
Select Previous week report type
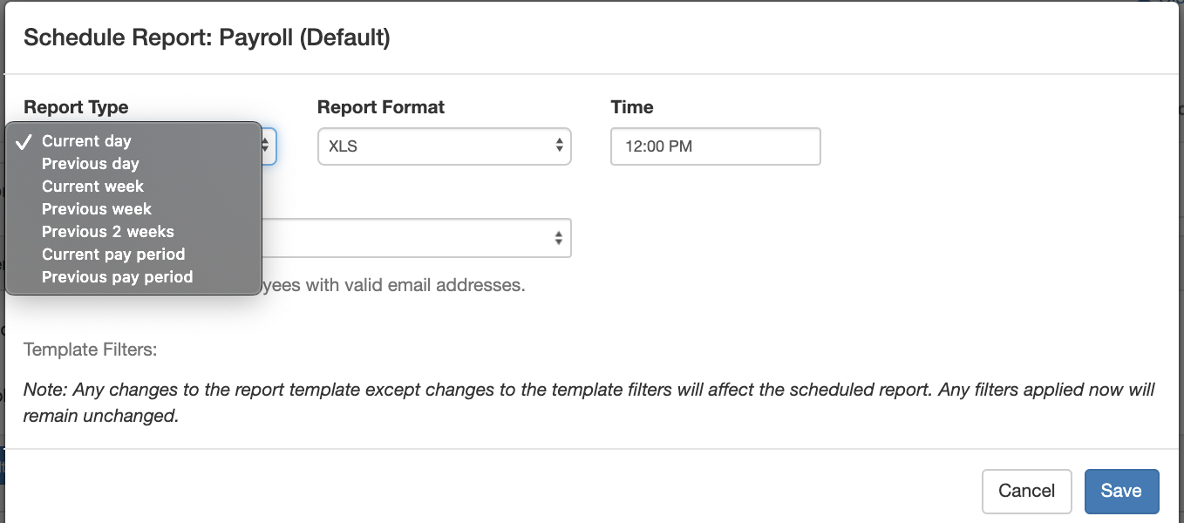coord(96,209)
